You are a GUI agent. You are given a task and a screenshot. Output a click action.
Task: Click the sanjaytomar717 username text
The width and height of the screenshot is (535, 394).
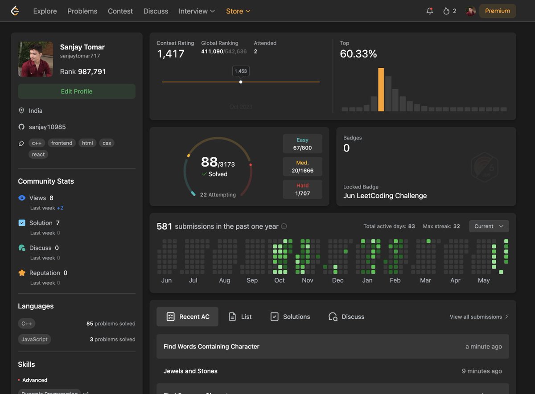[80, 56]
